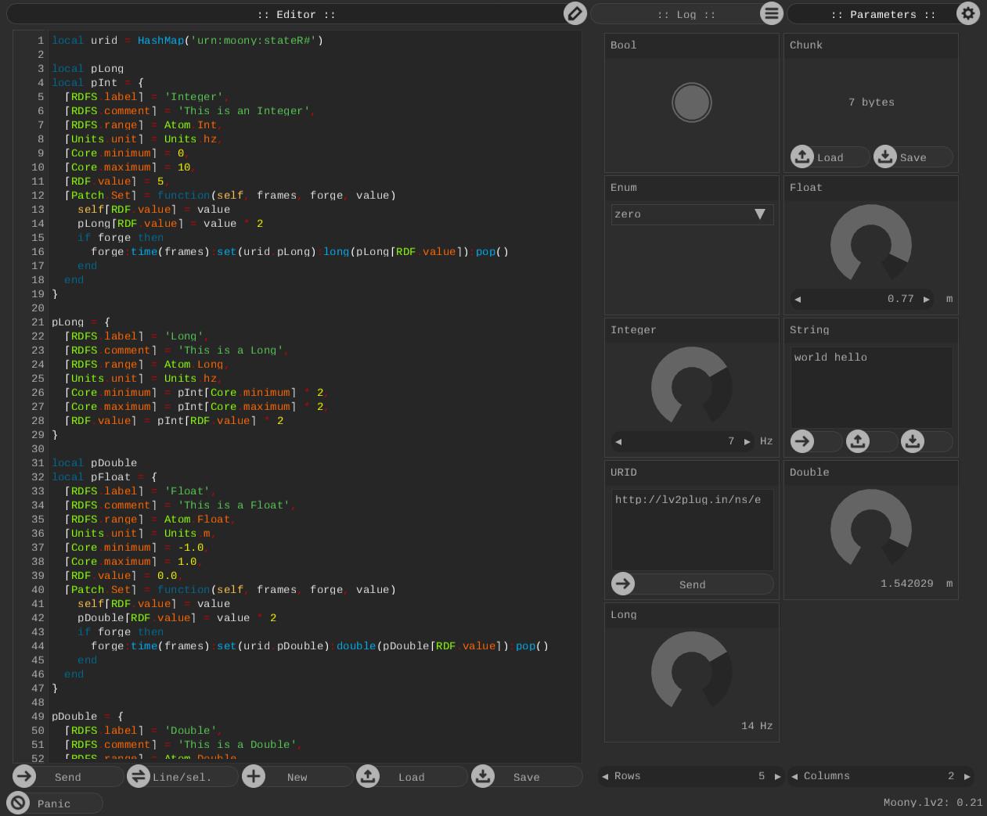Increase Rows count with right arrow
Image resolution: width=987 pixels, height=816 pixels.
(777, 776)
